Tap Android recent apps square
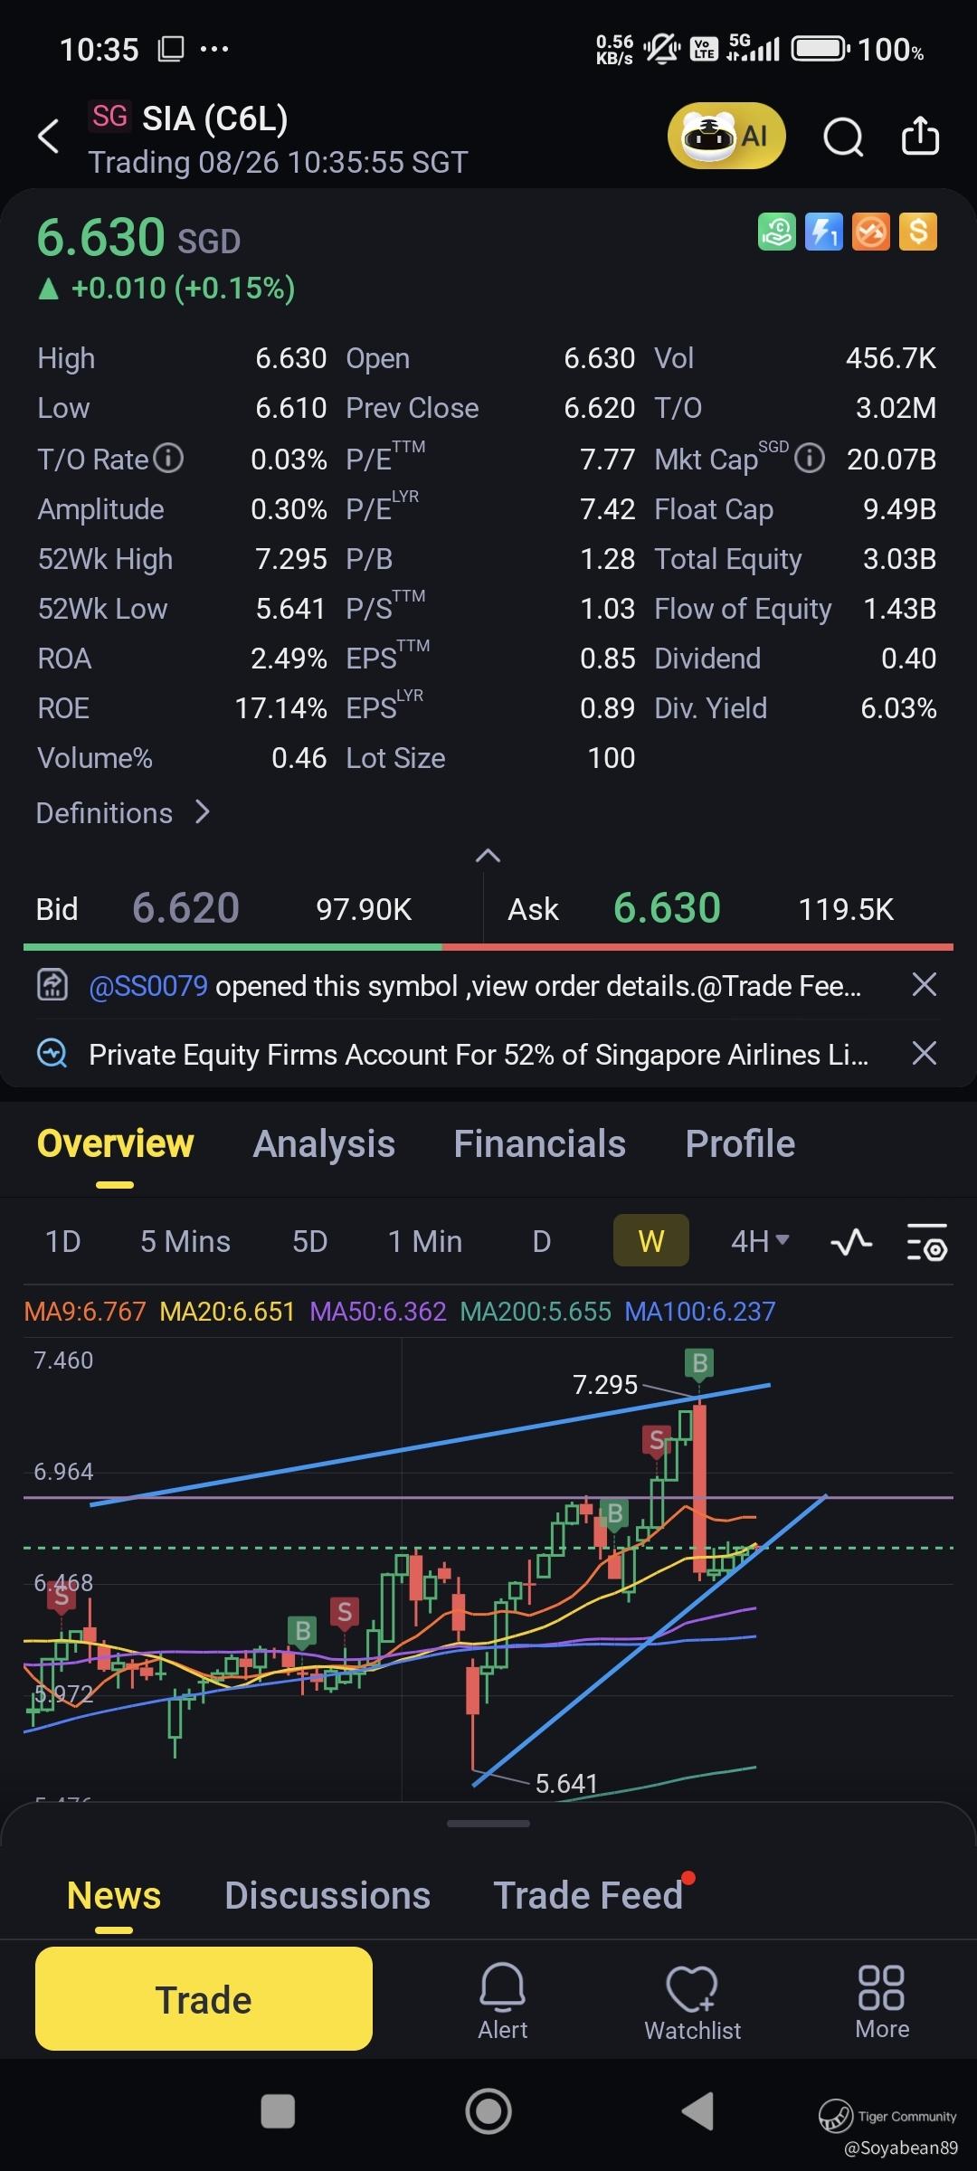977x2171 pixels. pos(278,2111)
